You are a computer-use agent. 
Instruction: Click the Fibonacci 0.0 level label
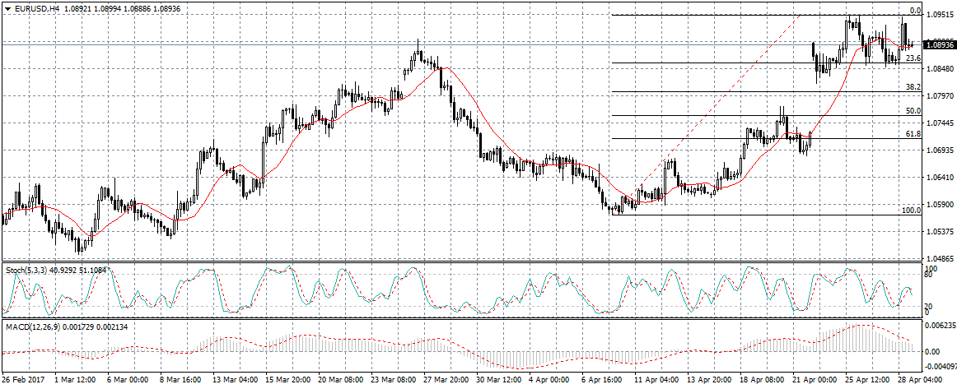pos(914,11)
